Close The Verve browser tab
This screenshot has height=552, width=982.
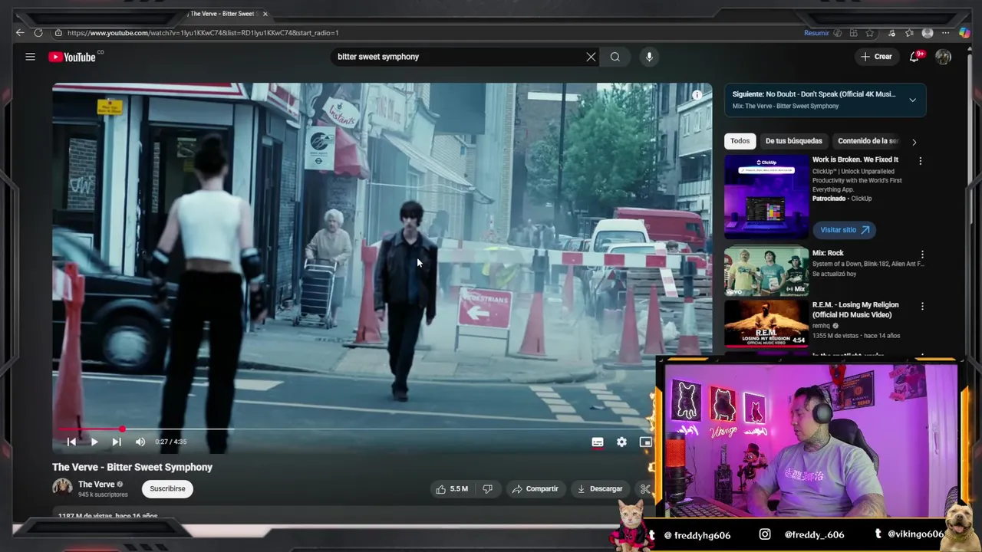265,14
